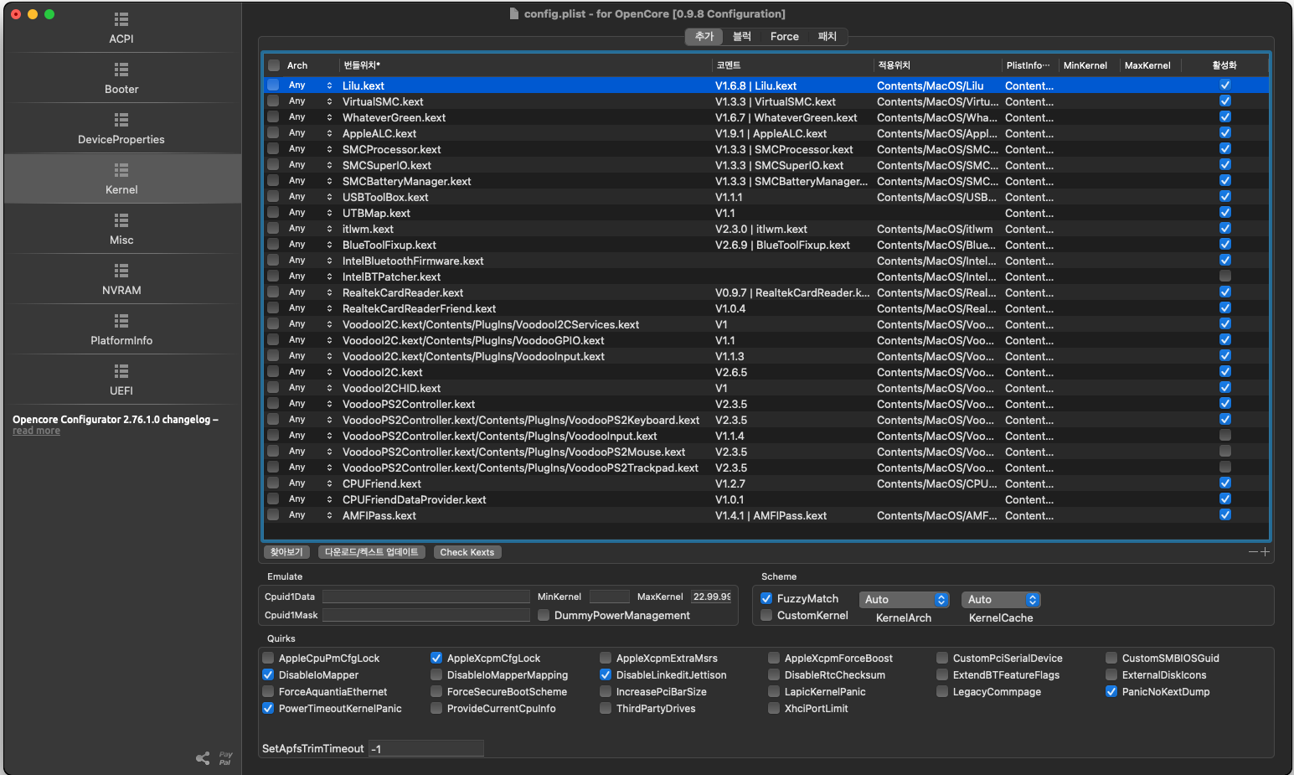
Task: Open Arch stepper for AppleALC.kext row
Action: tap(329, 133)
